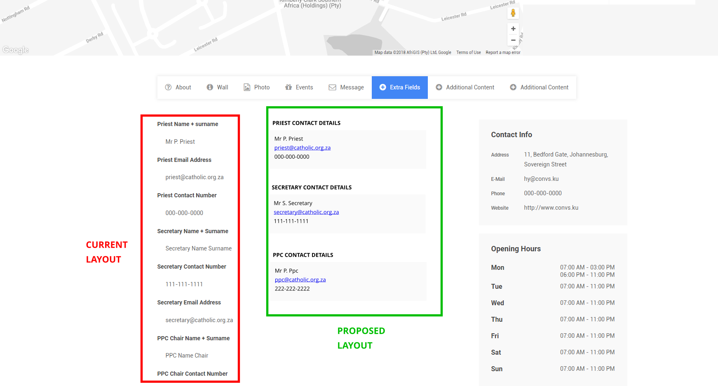
Task: Click the http://www.convs.ku website link
Action: tap(551, 207)
